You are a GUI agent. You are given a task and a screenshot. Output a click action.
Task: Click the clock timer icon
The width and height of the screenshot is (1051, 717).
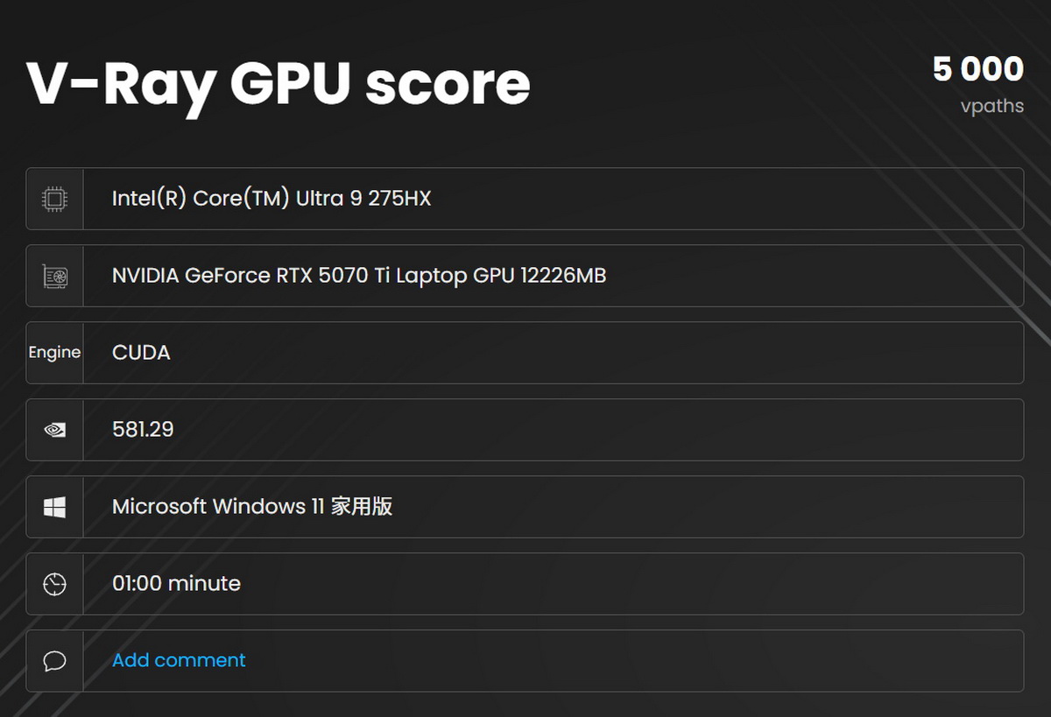click(54, 584)
